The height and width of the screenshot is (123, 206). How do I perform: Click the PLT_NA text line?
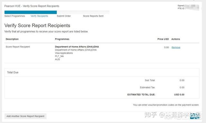point(59,56)
